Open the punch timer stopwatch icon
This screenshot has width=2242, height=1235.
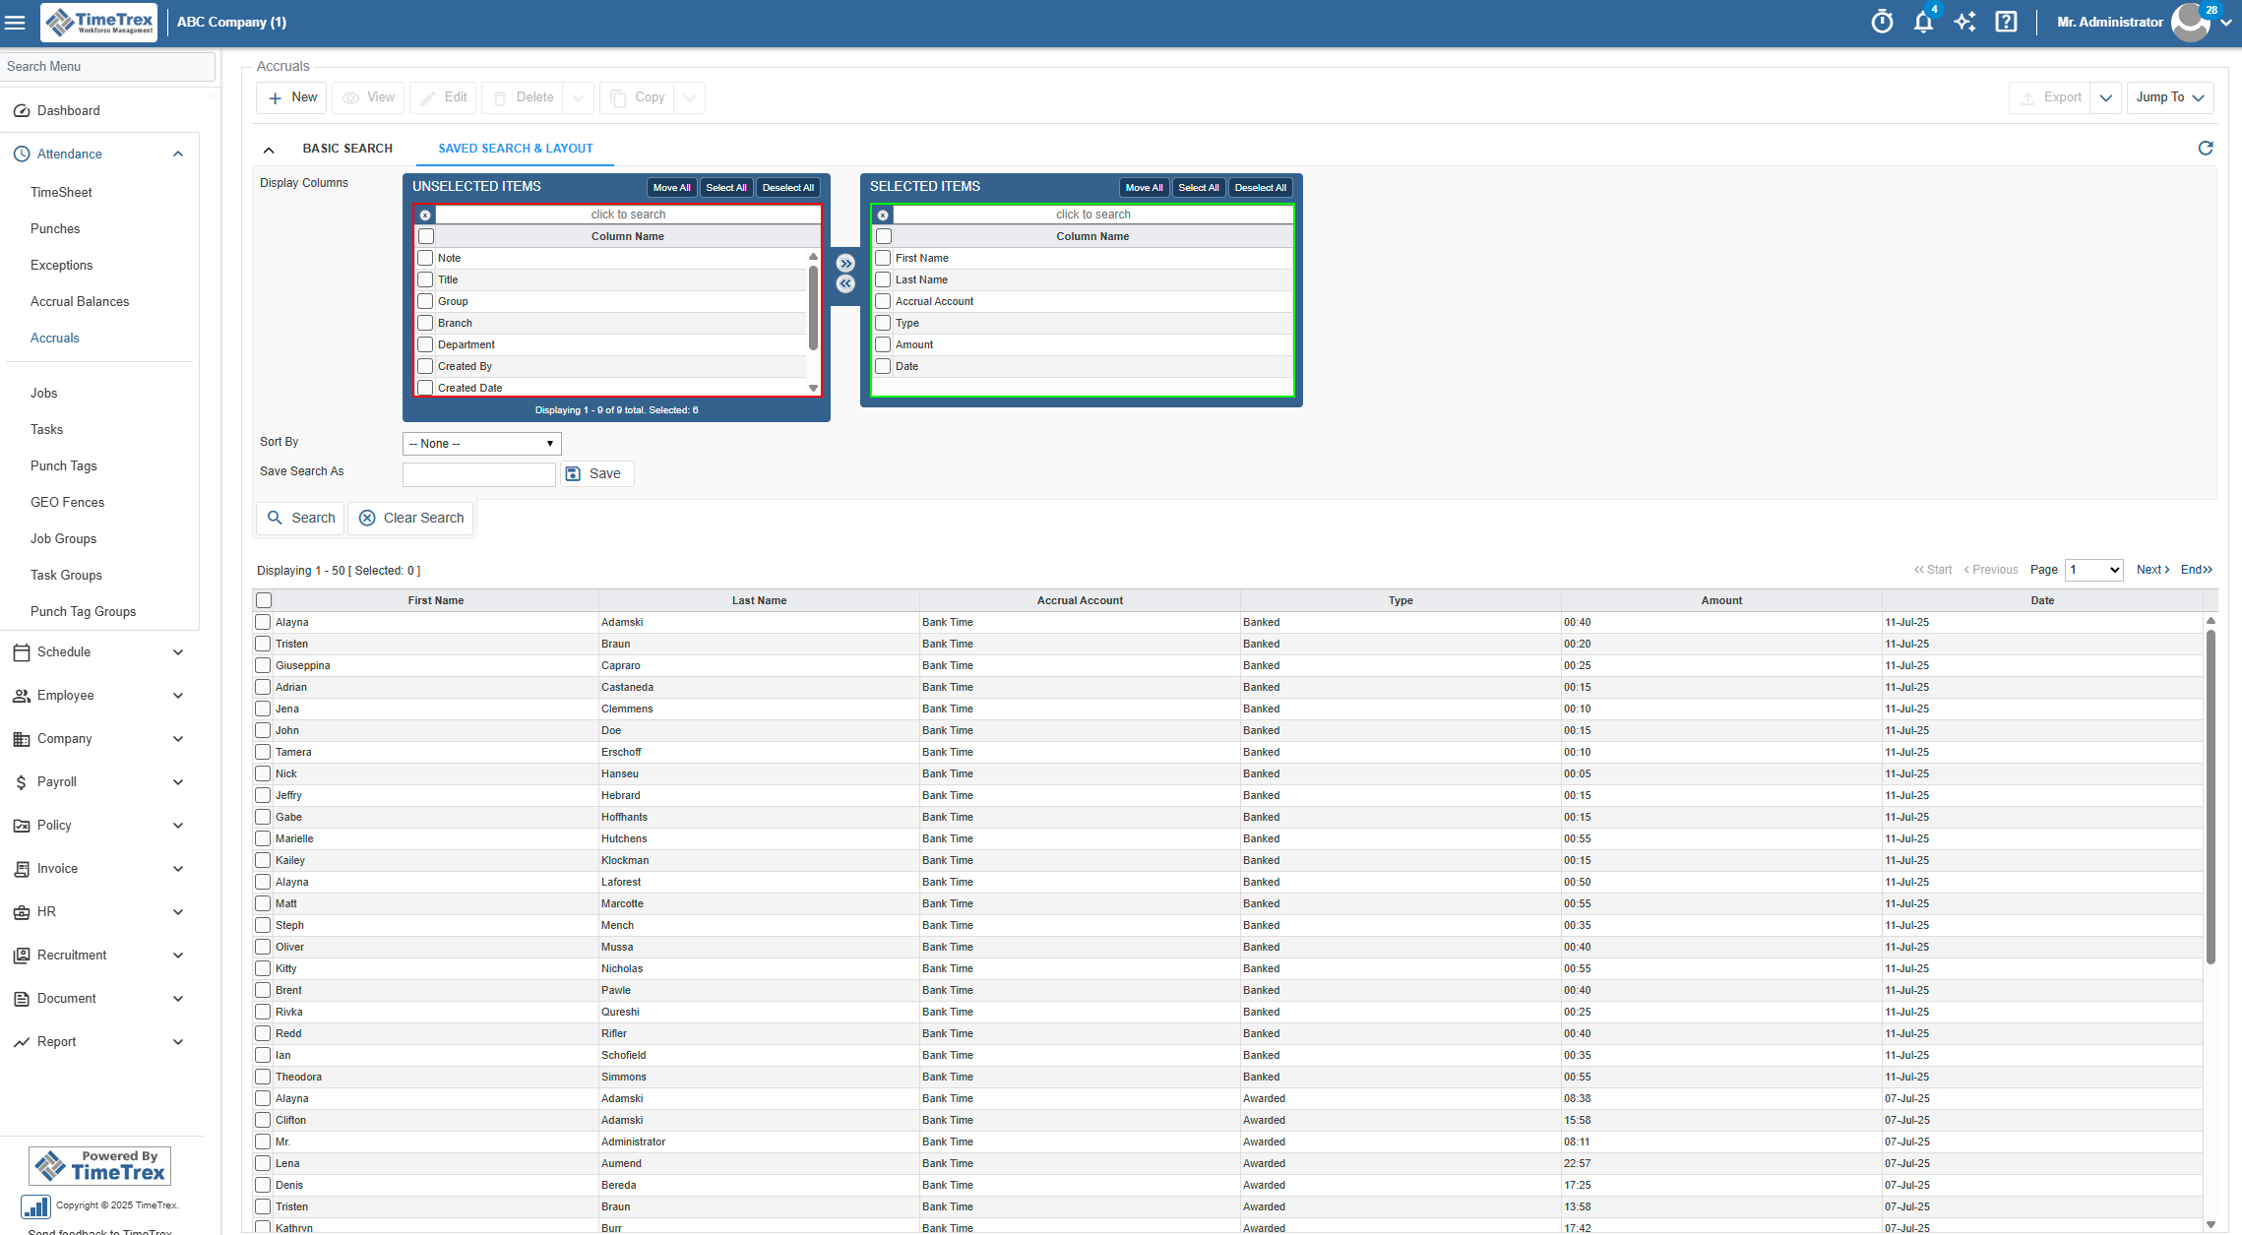(x=1882, y=22)
